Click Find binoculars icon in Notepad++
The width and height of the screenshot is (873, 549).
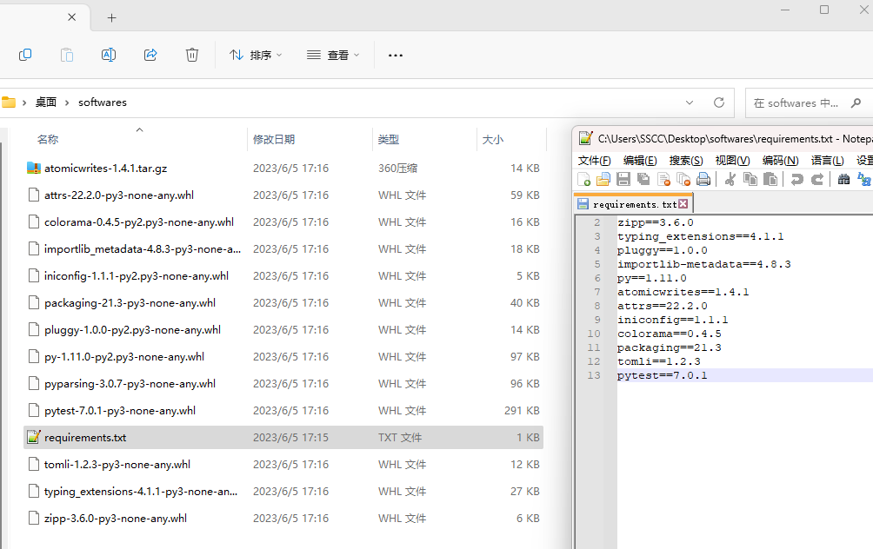[x=843, y=179]
